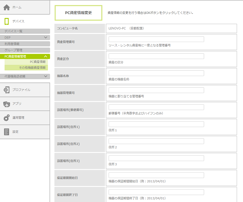
Task: Focus the 資産区分 text field
Action: (156, 56)
